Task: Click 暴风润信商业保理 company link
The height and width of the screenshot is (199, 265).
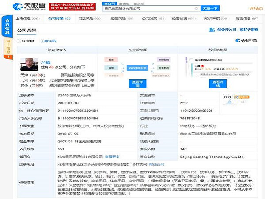Action: (72, 86)
